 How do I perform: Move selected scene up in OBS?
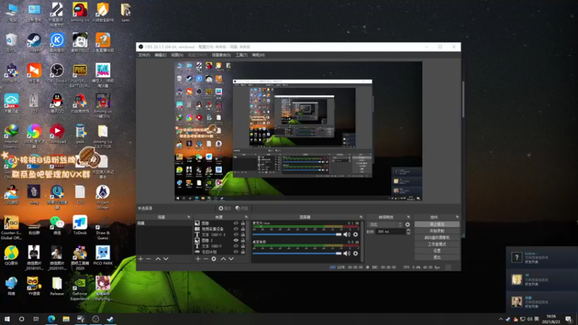pos(158,259)
